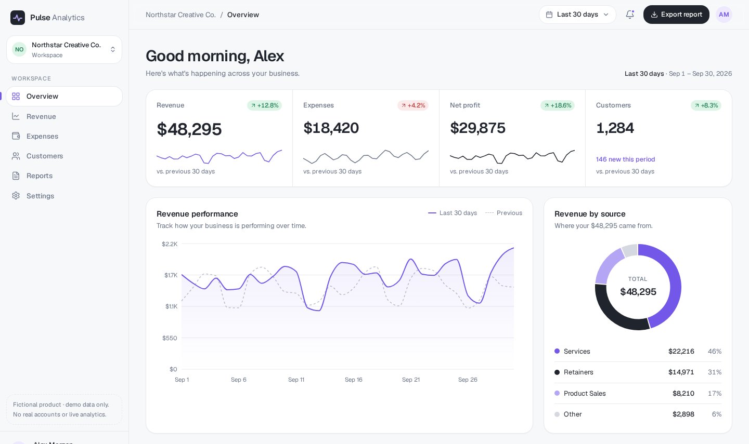Screen dimensions: 749x444
Task: Click the Reports document icon in sidebar
Action: 16,176
